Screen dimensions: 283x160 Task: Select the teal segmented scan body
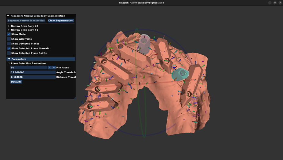tap(180, 74)
